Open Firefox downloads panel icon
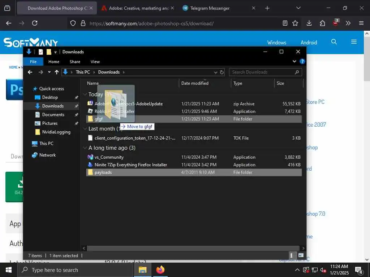Image resolution: width=370 pixels, height=277 pixels. tap(309, 23)
